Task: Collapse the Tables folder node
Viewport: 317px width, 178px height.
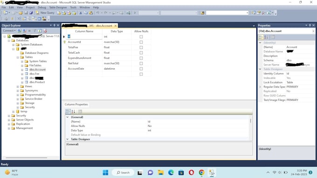Action: pyautogui.click(x=18, y=57)
